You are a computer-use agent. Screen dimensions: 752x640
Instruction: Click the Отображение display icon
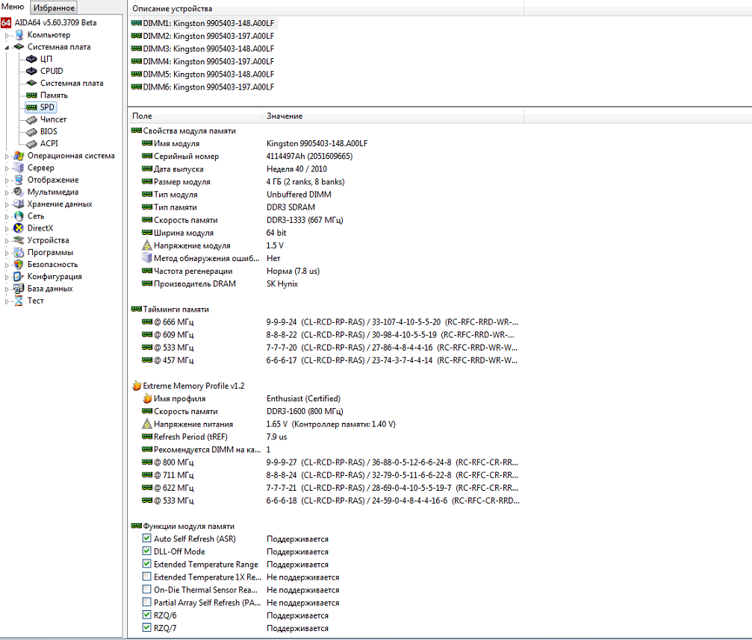coord(19,180)
